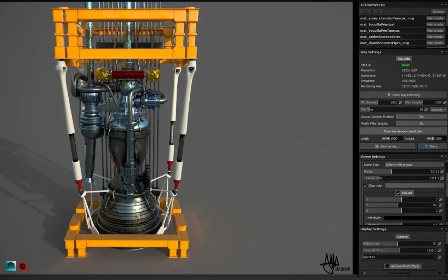This screenshot has width=448, height=280.
Task: Decrease Width with the minus stepper
Action: coord(384,139)
